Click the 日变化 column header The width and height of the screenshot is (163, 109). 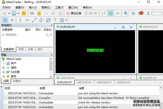tap(48, 30)
